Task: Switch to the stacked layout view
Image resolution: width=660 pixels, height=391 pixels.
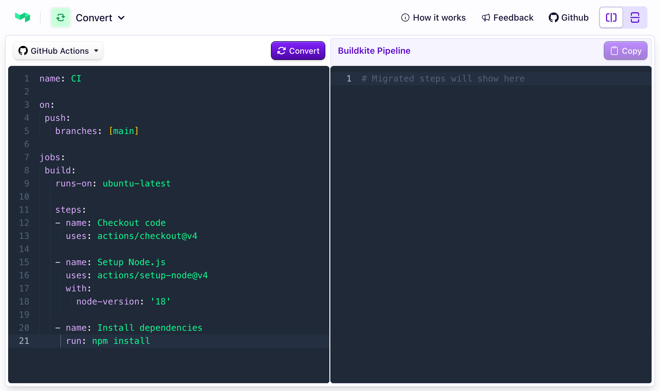Action: pyautogui.click(x=635, y=17)
